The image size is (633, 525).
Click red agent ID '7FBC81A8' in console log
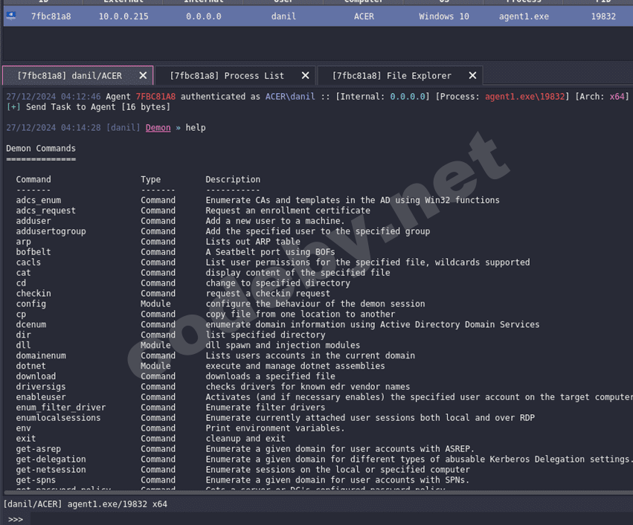click(155, 97)
